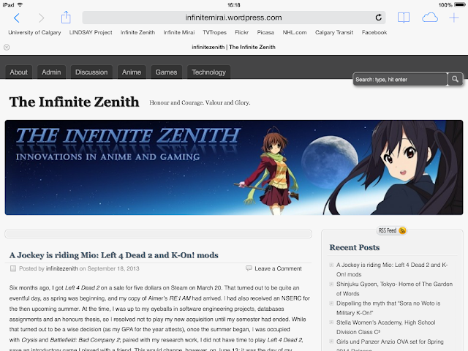Open the Discussion menu item

click(x=91, y=72)
